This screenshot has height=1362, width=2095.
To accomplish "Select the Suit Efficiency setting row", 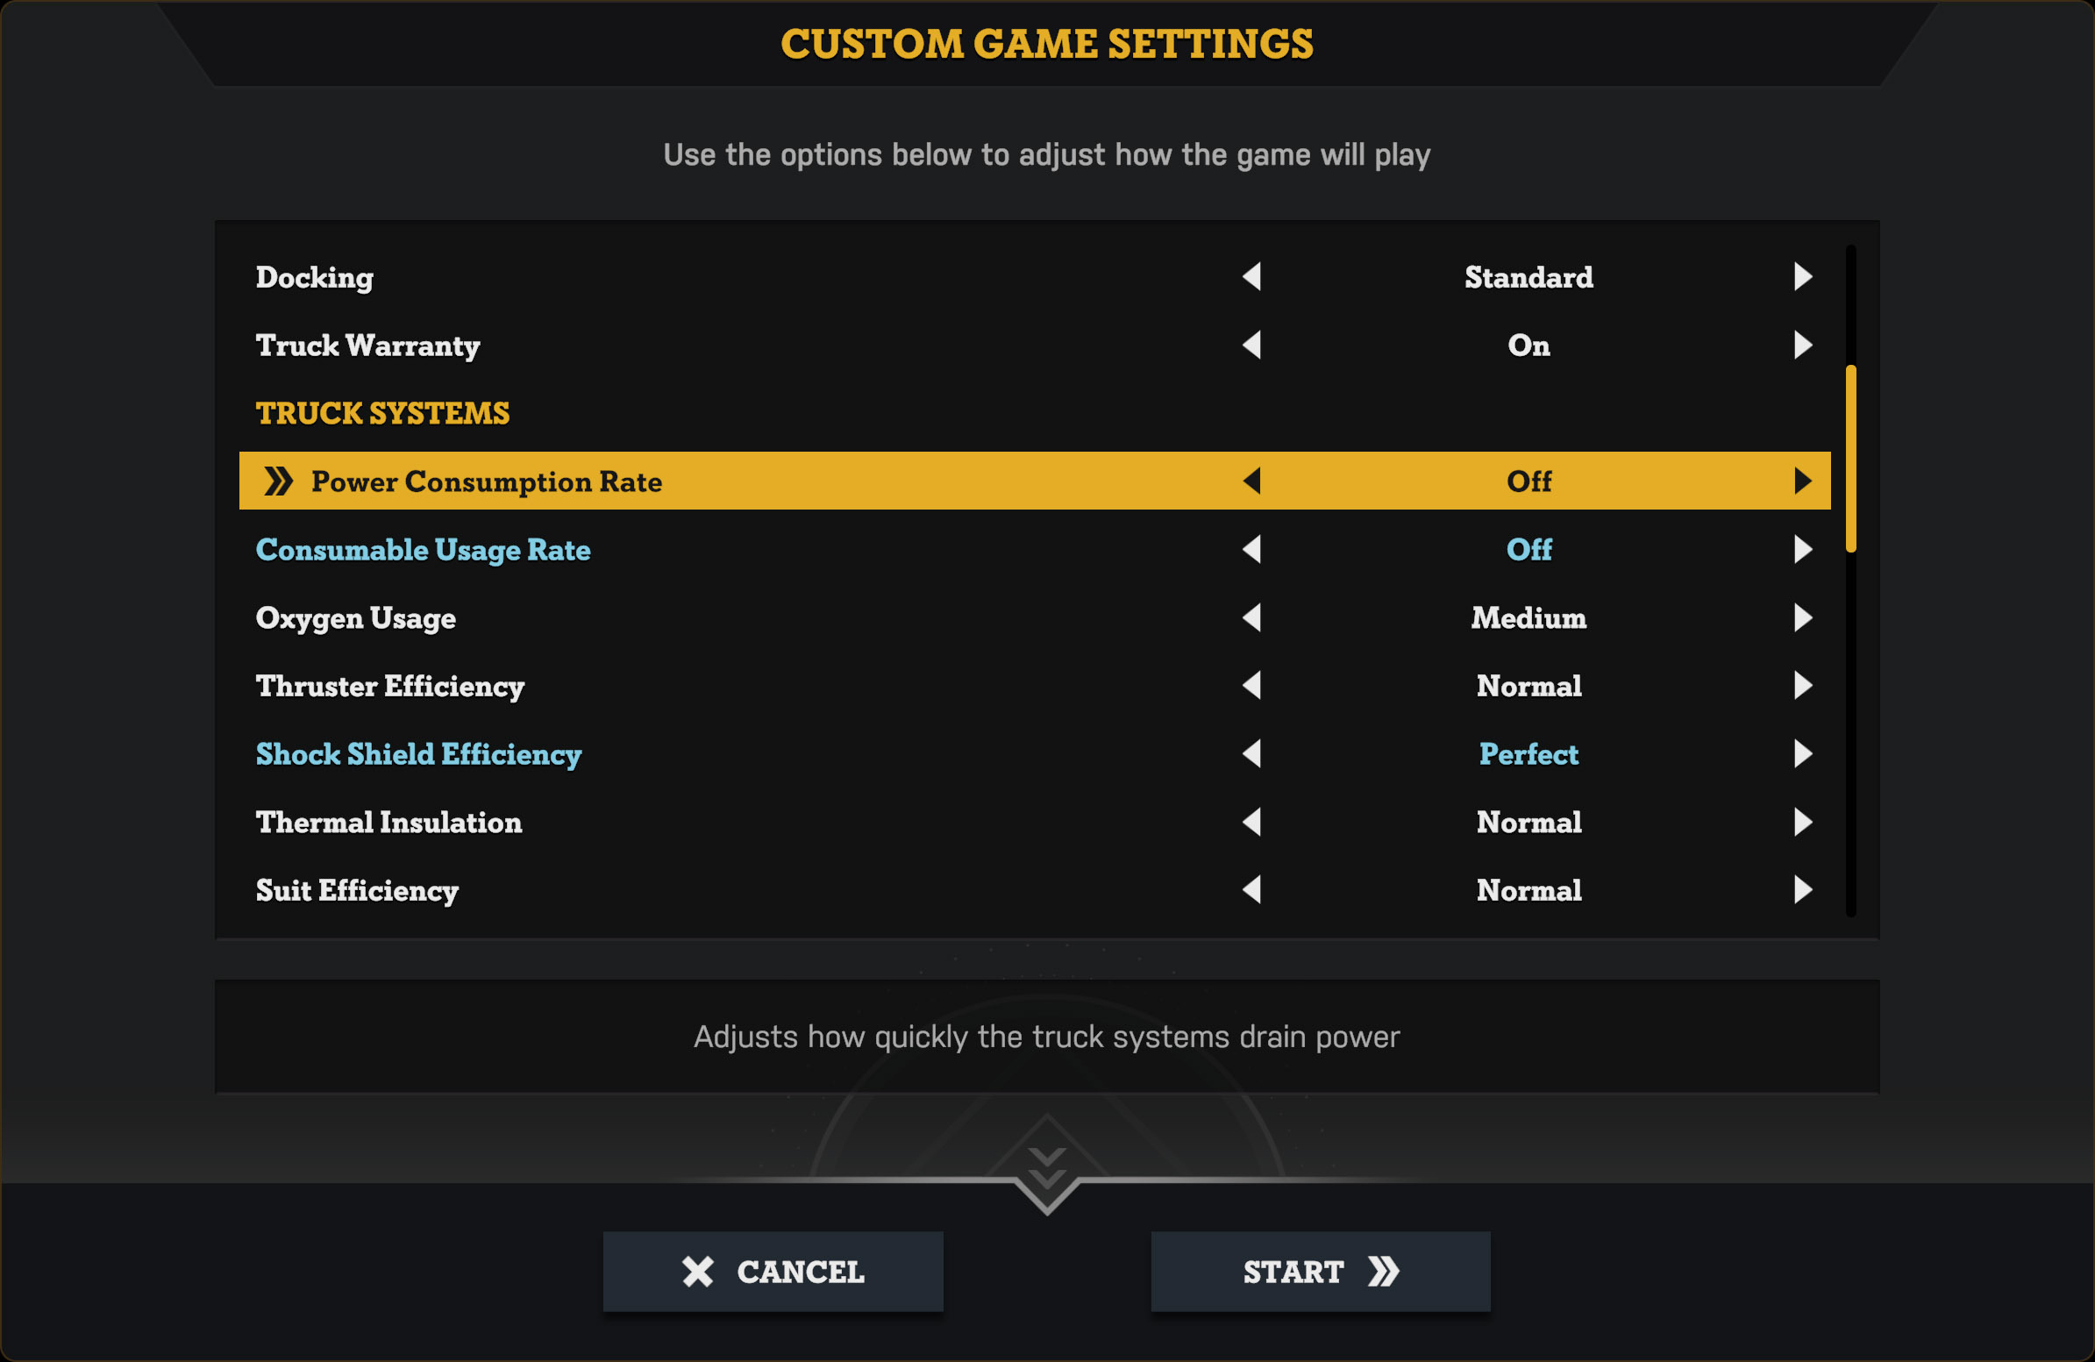I will point(1034,889).
